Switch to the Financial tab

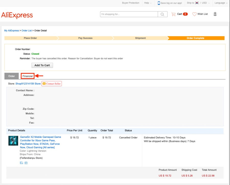(28, 76)
